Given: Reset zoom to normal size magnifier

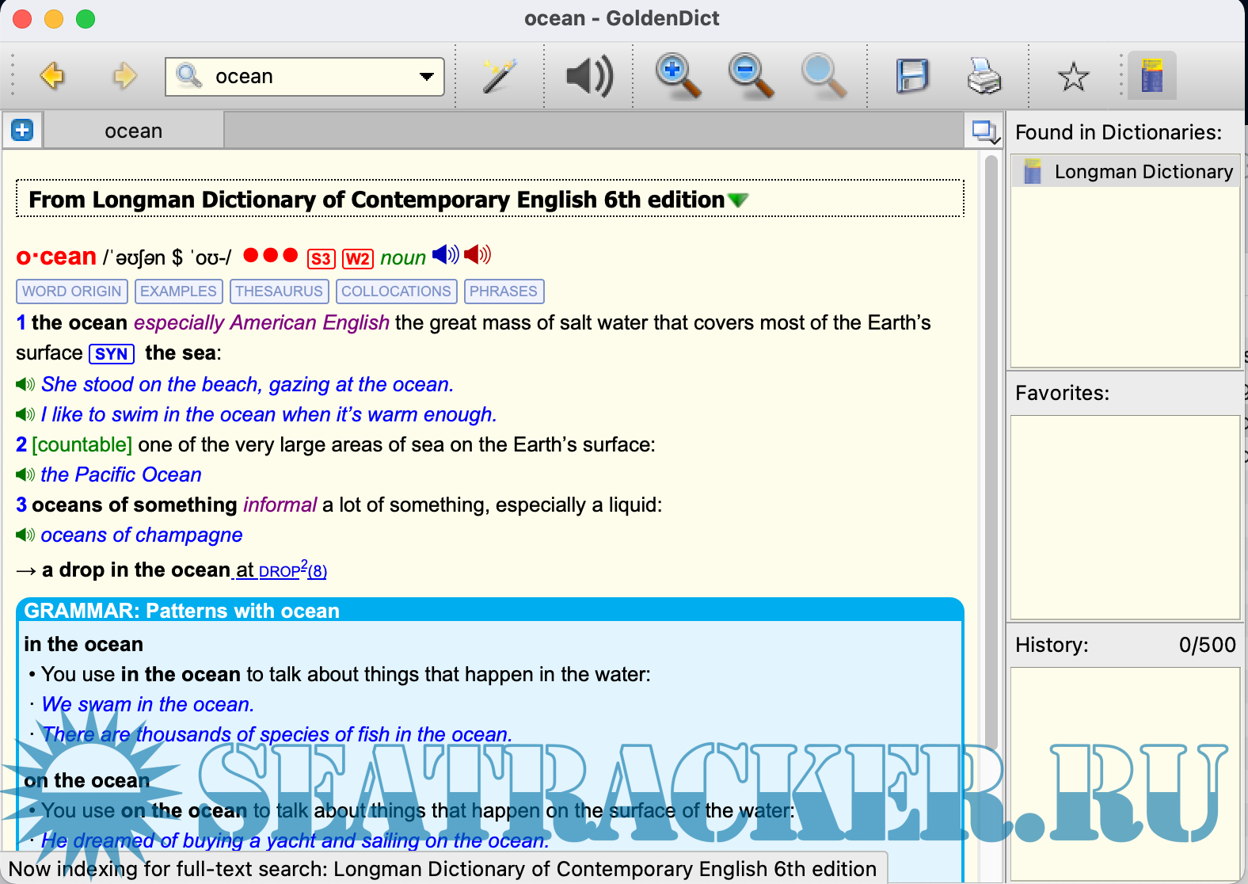Looking at the screenshot, I should 823,76.
